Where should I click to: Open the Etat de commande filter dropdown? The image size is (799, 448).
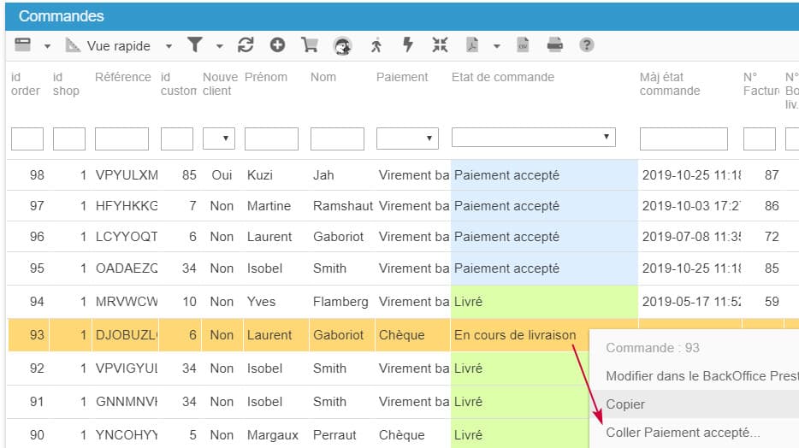click(x=533, y=138)
